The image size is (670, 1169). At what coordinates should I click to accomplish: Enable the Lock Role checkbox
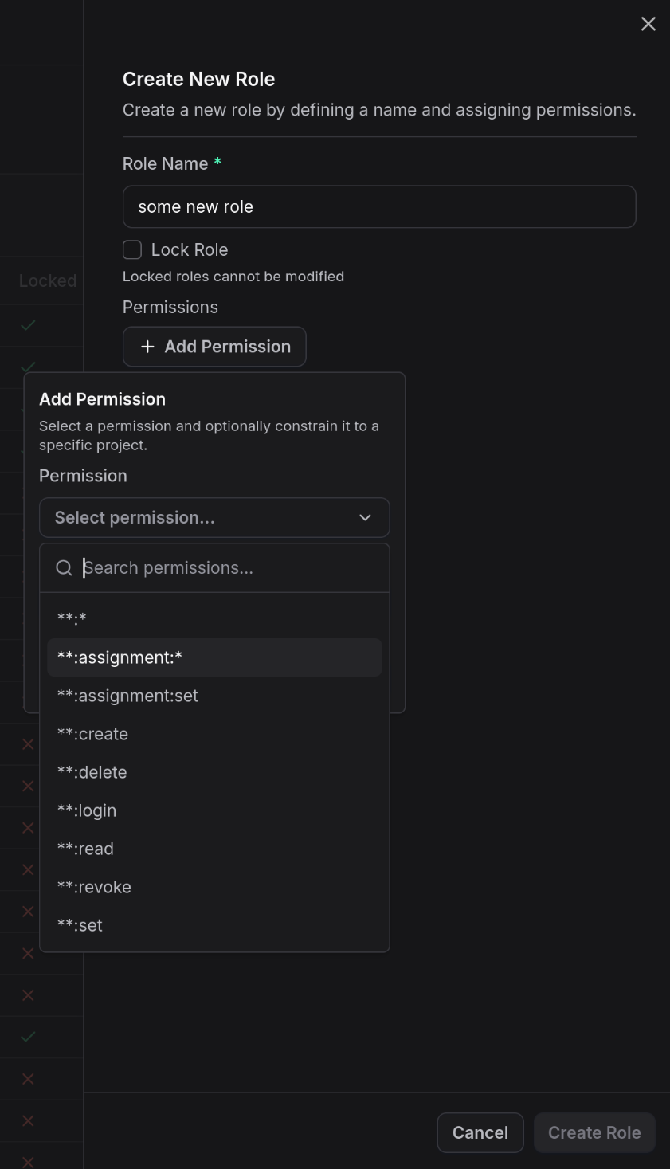[x=131, y=249]
